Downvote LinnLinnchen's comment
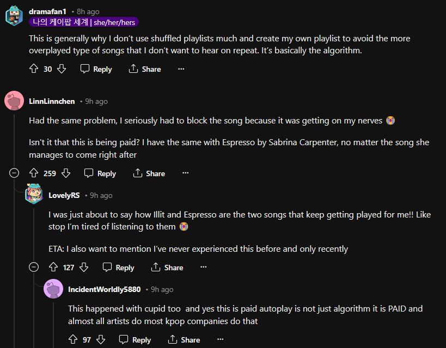The height and width of the screenshot is (348, 446). [x=66, y=173]
